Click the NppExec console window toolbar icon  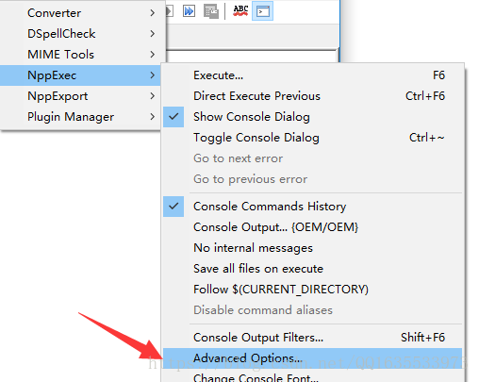tap(262, 11)
